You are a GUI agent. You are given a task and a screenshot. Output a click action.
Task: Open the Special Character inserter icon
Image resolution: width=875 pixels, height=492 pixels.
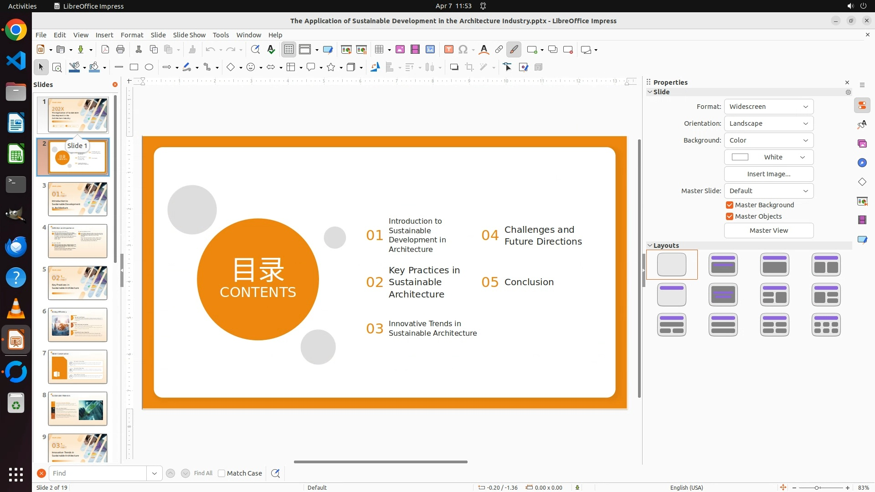pos(463,50)
